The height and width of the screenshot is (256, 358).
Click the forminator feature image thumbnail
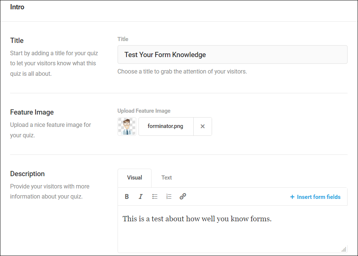tap(127, 127)
